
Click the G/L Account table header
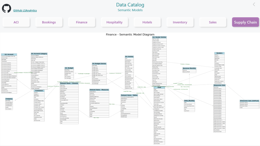click(9, 54)
